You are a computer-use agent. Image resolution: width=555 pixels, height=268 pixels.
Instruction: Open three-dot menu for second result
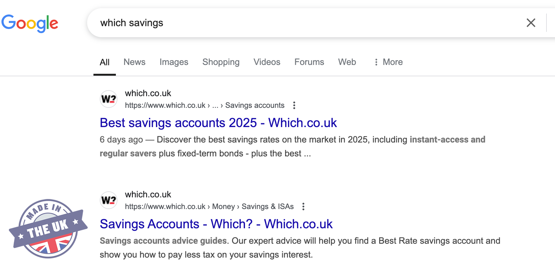(303, 207)
